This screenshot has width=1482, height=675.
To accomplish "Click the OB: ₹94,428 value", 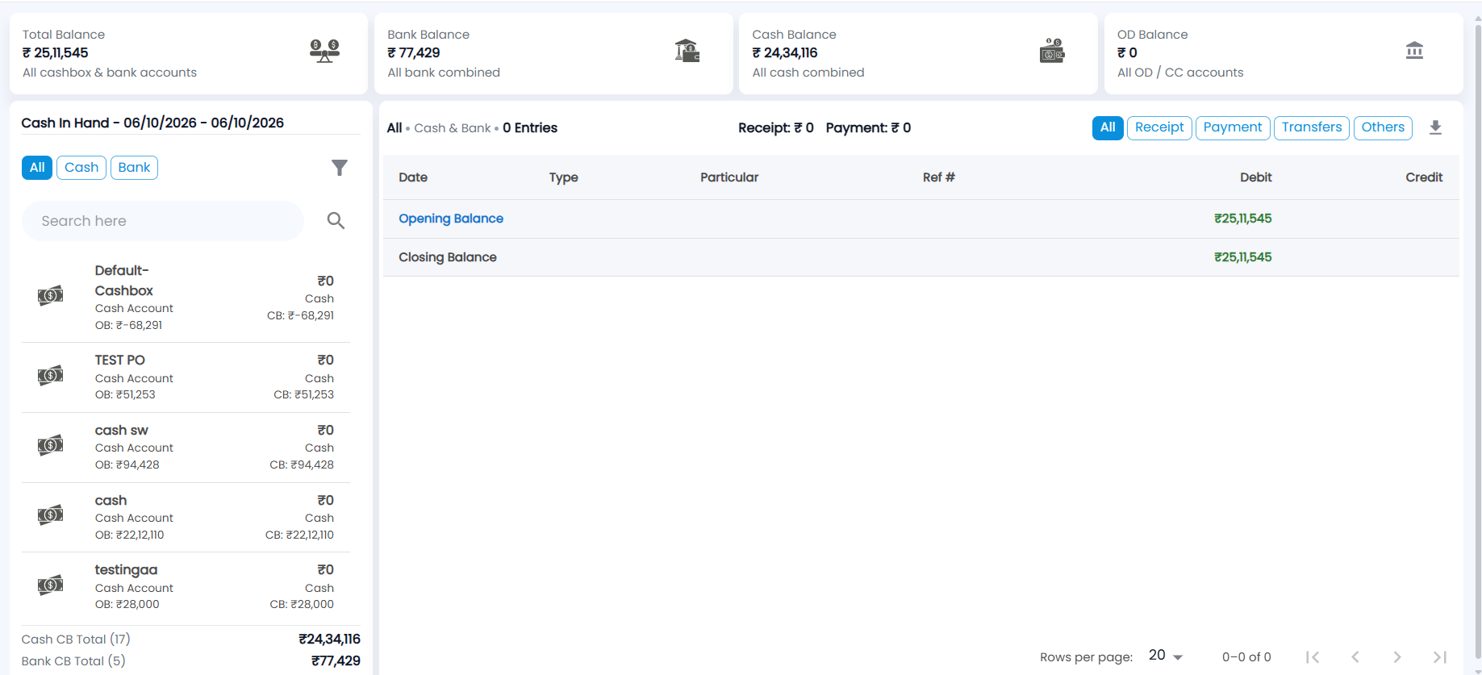I will pyautogui.click(x=127, y=465).
